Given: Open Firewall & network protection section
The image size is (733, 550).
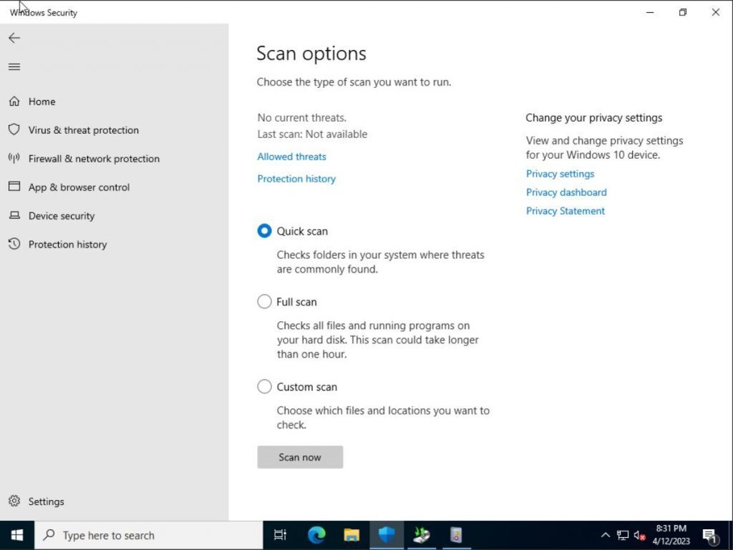Looking at the screenshot, I should pos(93,158).
